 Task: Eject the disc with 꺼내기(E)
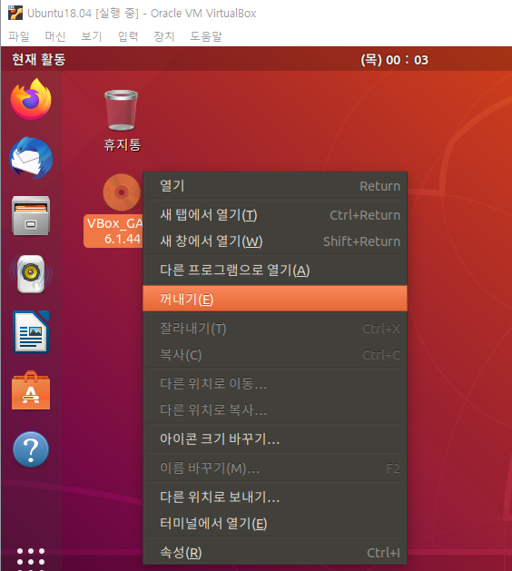275,299
